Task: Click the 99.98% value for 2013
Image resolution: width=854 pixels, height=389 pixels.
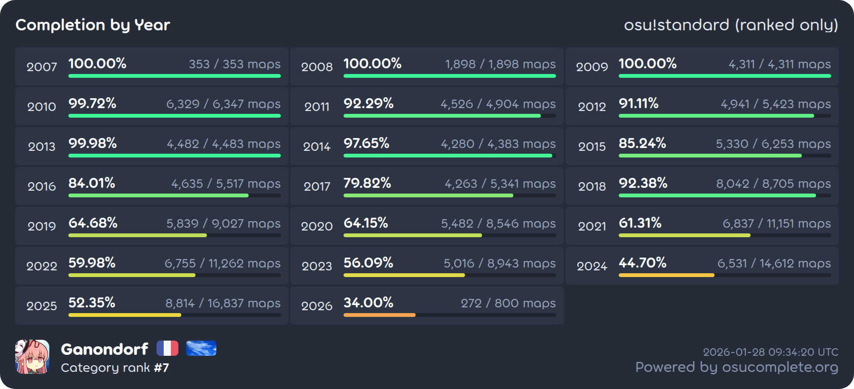Action: (x=93, y=143)
